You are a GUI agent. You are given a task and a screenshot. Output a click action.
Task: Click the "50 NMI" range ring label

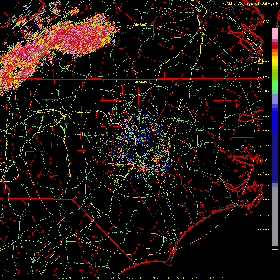click(140, 82)
